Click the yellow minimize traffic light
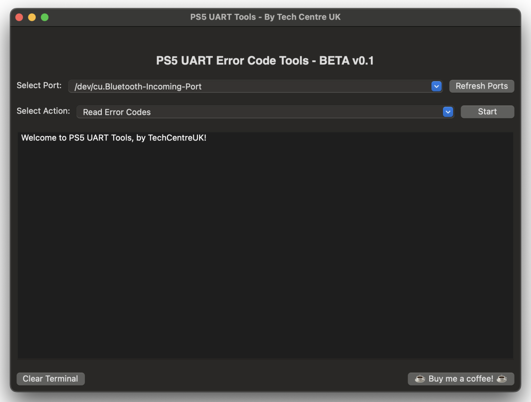This screenshot has width=531, height=402. point(31,16)
